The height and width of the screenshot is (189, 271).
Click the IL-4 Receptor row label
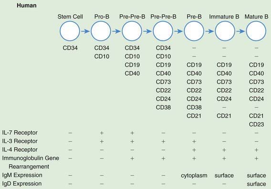(x=20, y=149)
